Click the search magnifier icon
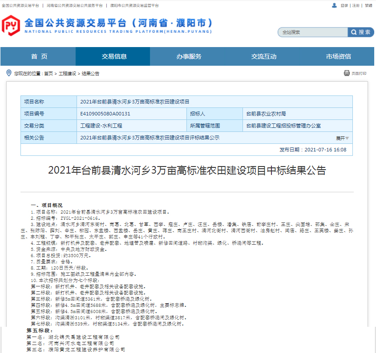The image size is (376, 353). point(354,32)
